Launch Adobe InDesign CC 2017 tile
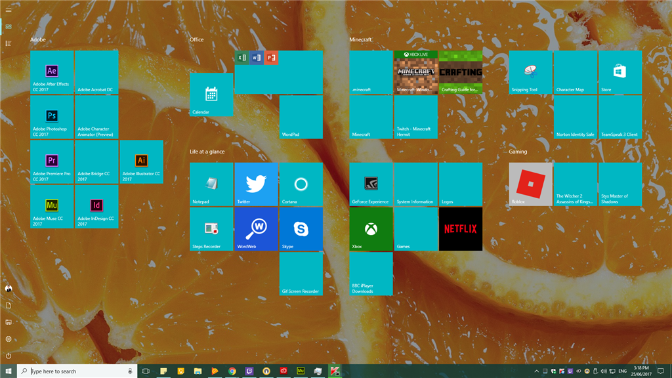The width and height of the screenshot is (672, 378). point(97,207)
